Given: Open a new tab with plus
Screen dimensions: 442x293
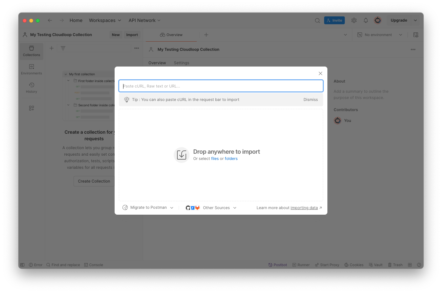Looking at the screenshot, I should 206,35.
